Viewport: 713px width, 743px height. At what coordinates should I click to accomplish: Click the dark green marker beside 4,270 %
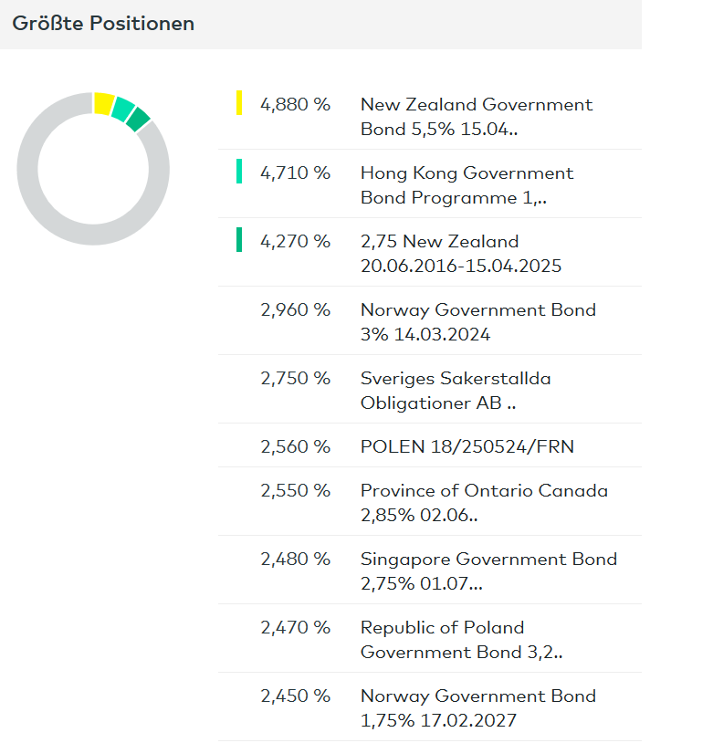click(239, 240)
